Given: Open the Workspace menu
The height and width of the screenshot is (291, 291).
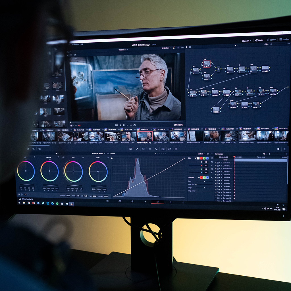Looking at the screenshot, I should click(75, 44).
